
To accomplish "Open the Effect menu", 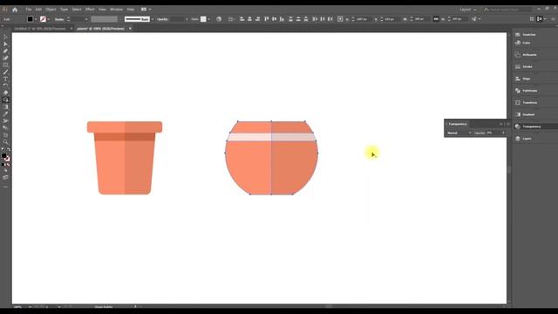I will [x=90, y=10].
